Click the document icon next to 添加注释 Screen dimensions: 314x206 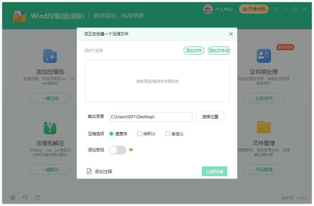click(x=89, y=171)
